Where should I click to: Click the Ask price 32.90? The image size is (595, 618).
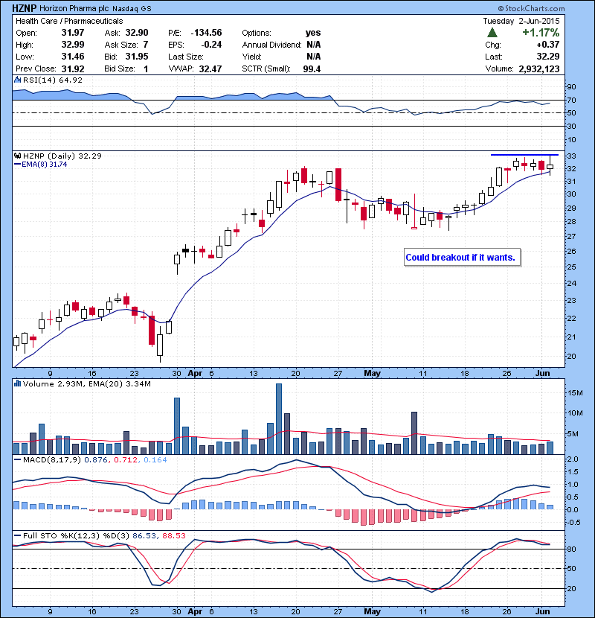(x=137, y=33)
